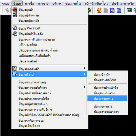This screenshot has height=136, width=136.
Task: Select ข้อมูลระดับการซ่อม entry
Action: [x=50, y=121]
